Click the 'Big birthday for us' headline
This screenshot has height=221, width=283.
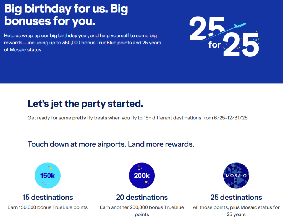[66, 15]
